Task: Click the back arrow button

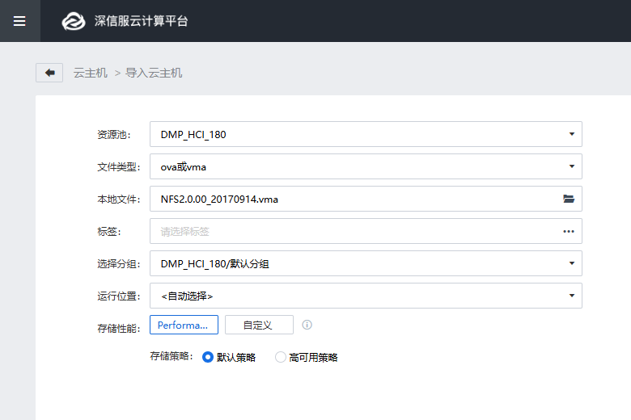Action: pyautogui.click(x=49, y=73)
